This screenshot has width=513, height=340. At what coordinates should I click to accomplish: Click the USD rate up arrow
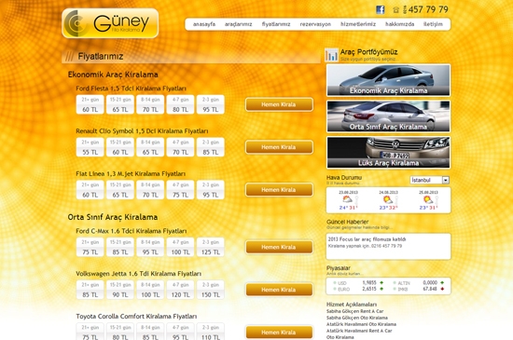[381, 283]
